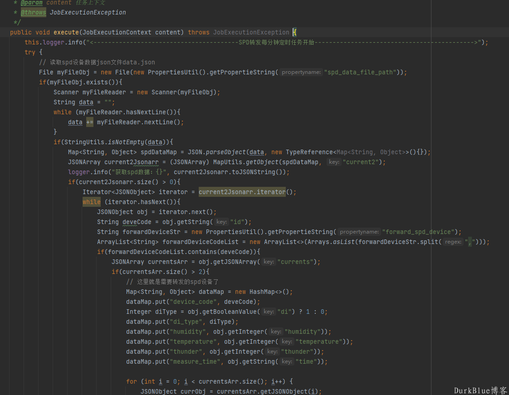Click the comment 这里就是需要转发的spd设备了
Screen dimensions: 509x395
click(172, 282)
